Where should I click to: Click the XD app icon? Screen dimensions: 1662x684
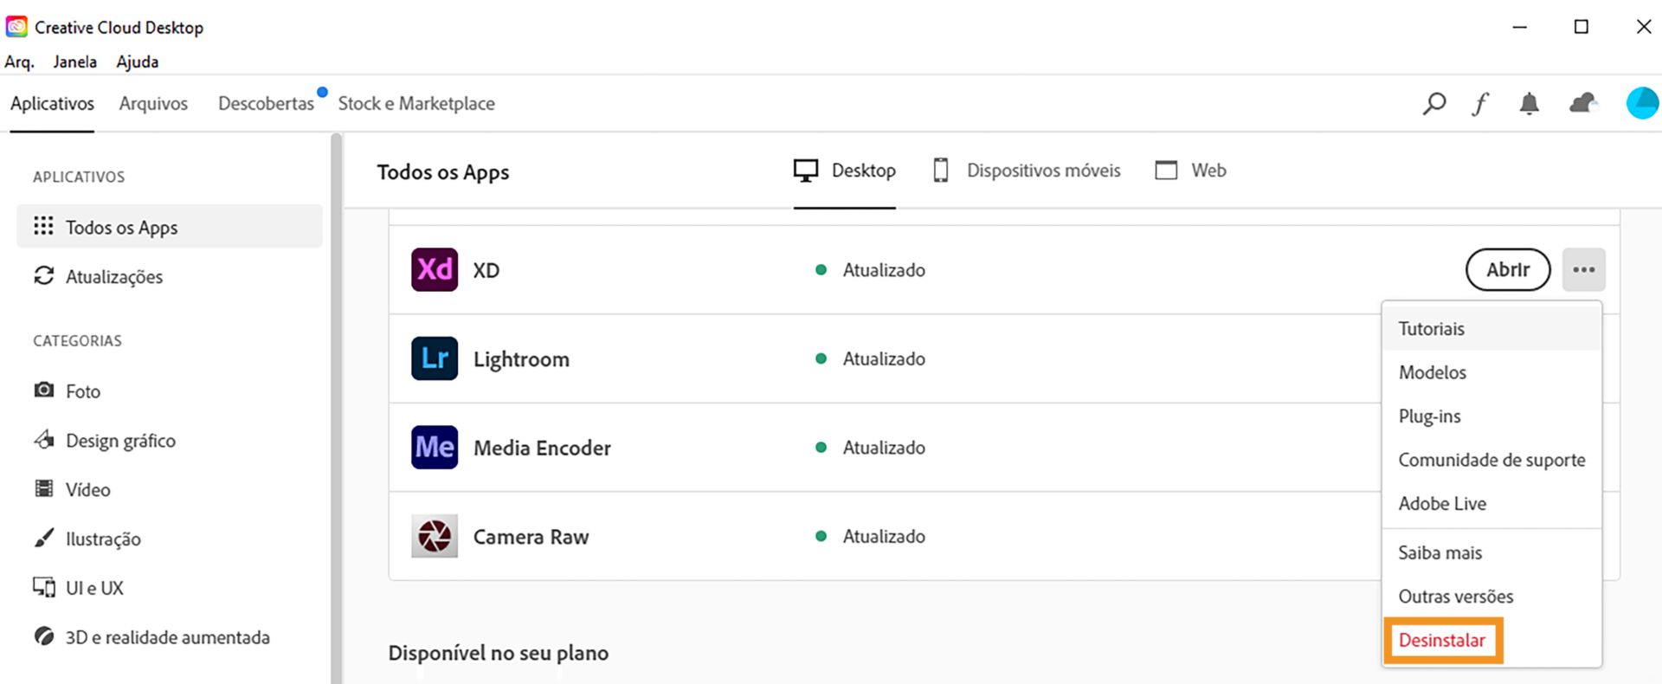(435, 269)
